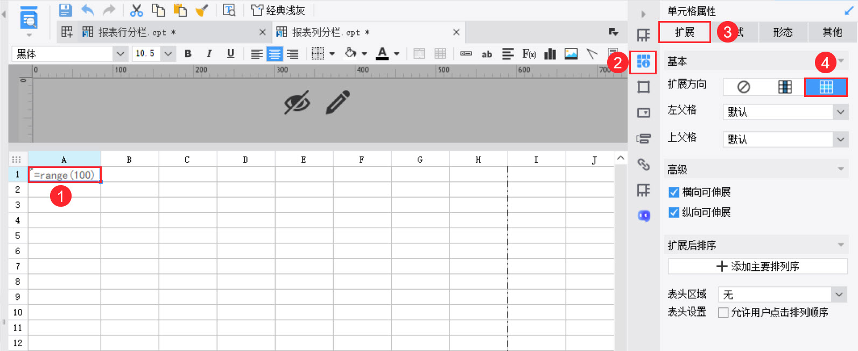
Task: Select column header H
Action: click(x=478, y=160)
